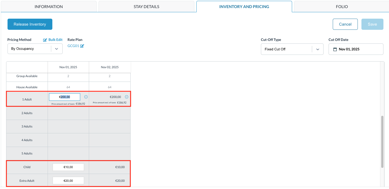Click the edit icon beside GCG01
The width and height of the screenshot is (389, 189).
[x=82, y=46]
